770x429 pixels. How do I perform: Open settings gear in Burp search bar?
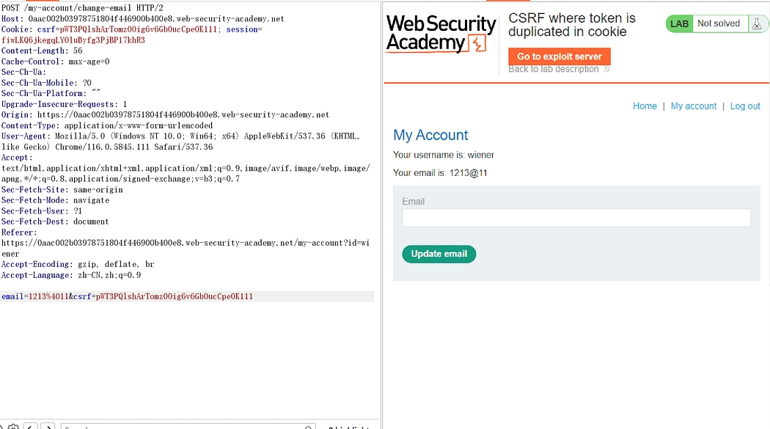[12, 426]
